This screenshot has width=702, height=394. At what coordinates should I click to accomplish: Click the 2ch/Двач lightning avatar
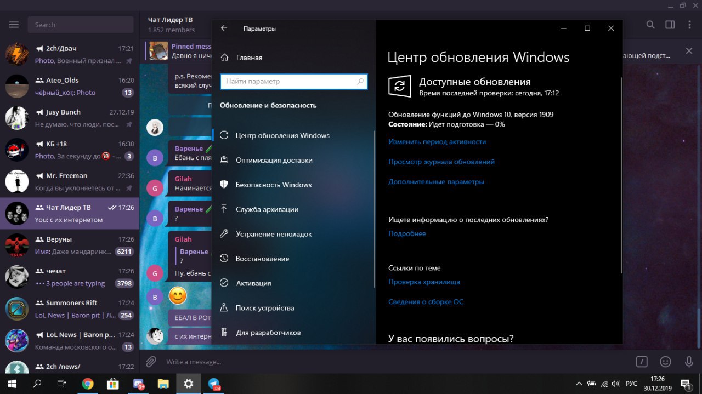coord(17,54)
